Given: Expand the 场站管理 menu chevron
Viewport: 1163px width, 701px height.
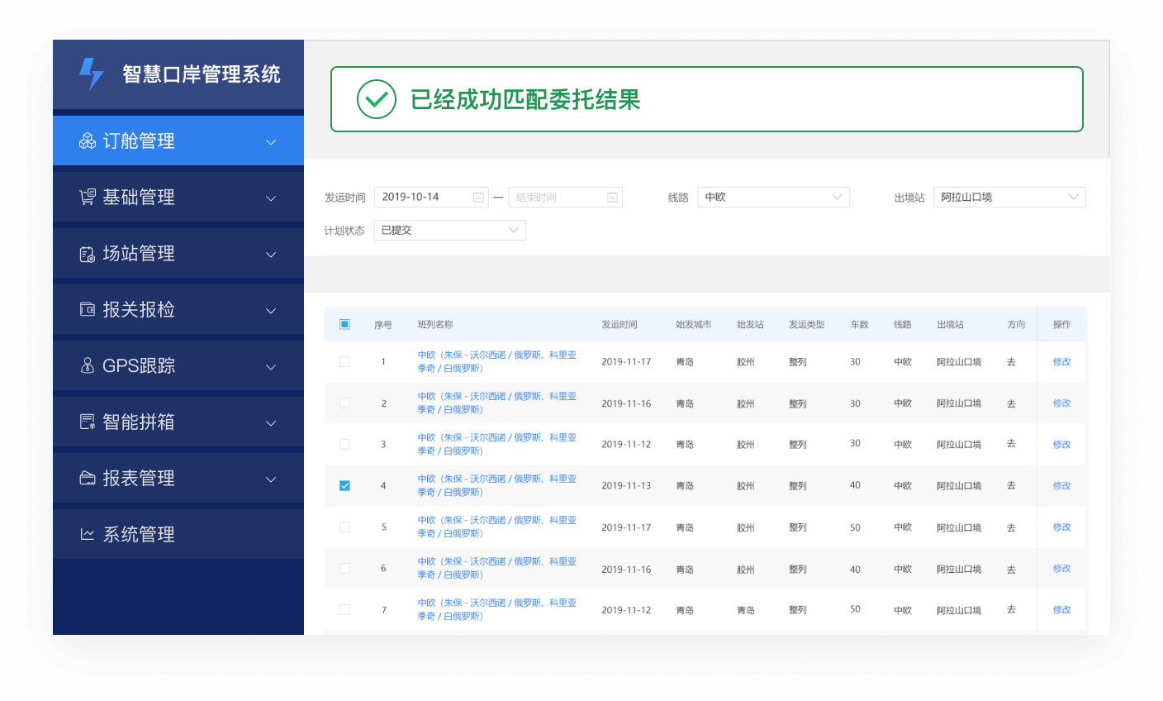Looking at the screenshot, I should coord(271,255).
